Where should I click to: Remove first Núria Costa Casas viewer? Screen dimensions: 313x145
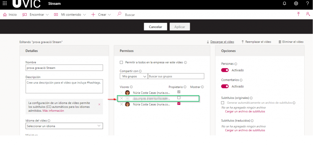click(122, 92)
